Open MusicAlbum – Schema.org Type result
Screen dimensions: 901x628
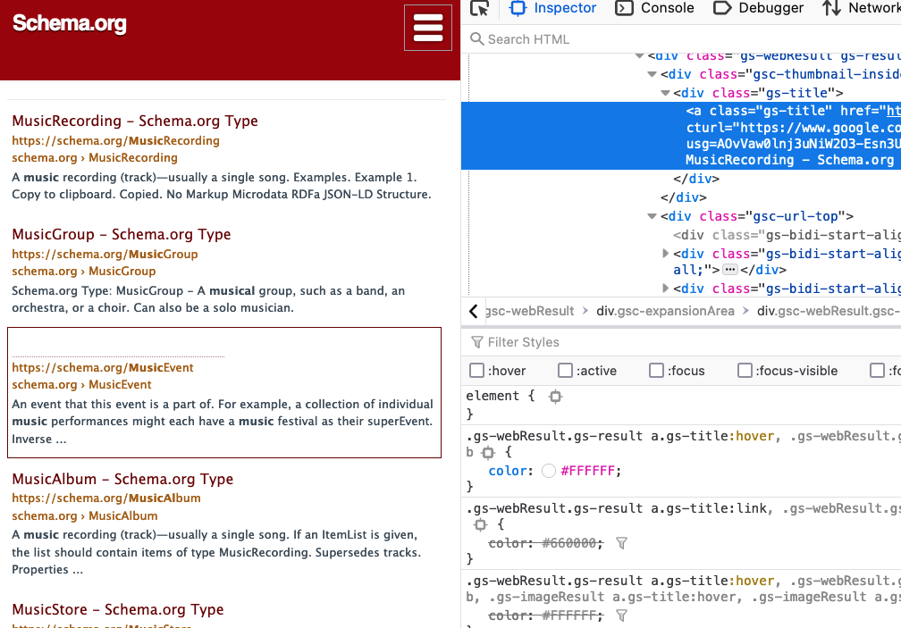pyautogui.click(x=122, y=479)
